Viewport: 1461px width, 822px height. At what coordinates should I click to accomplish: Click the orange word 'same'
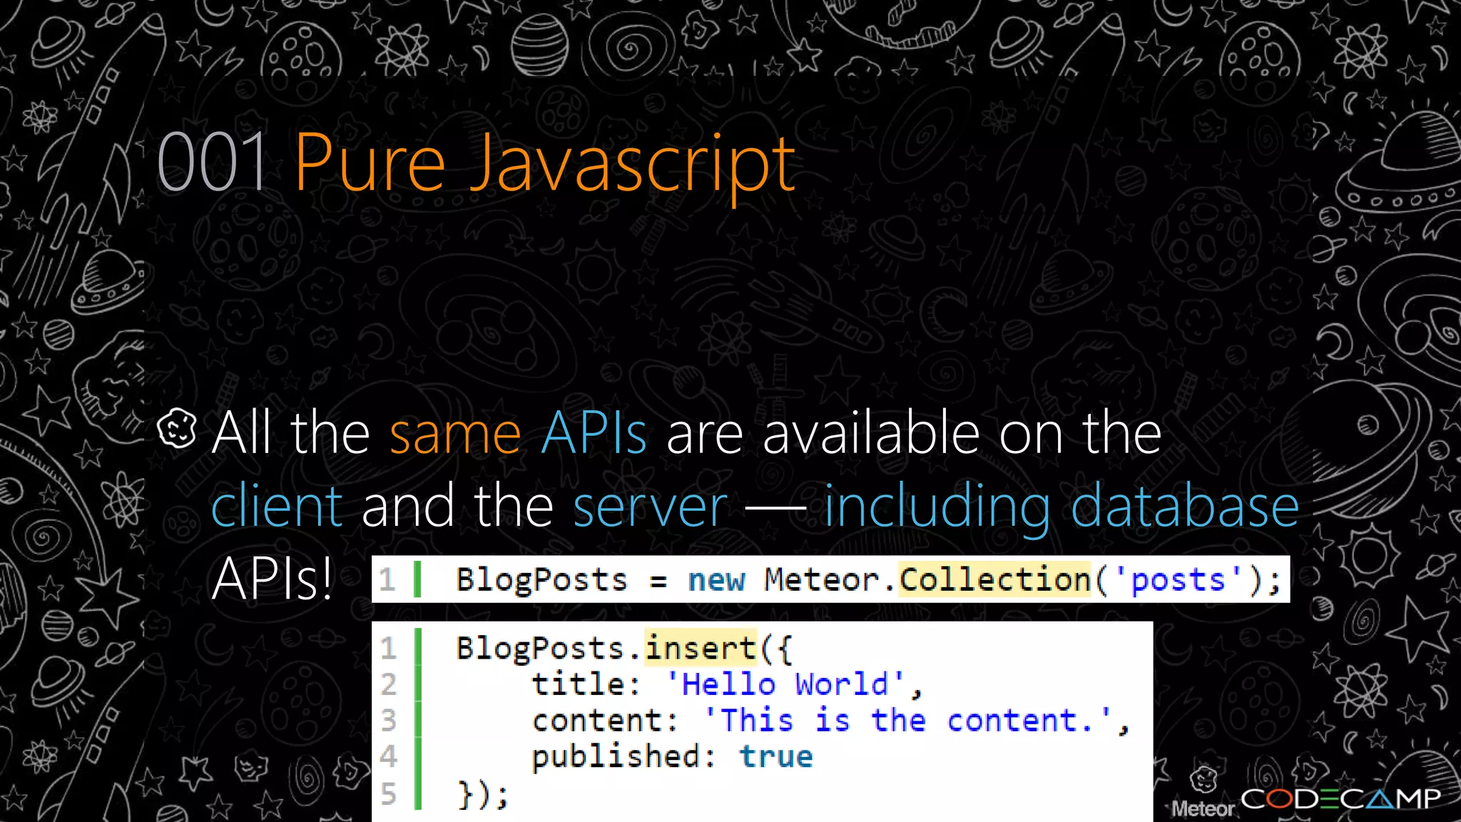[x=456, y=433]
